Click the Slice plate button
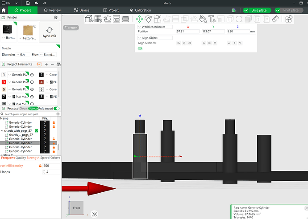The height and width of the screenshot is (219, 308). (259, 10)
